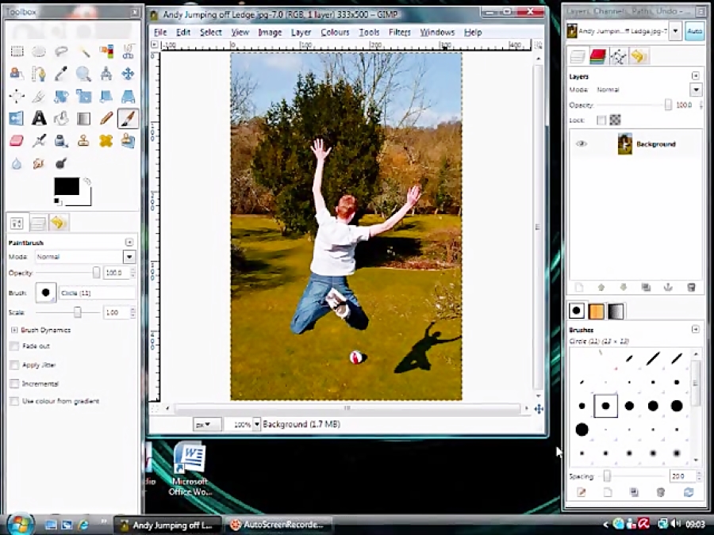This screenshot has height=535, width=714.
Task: Open the Filters menu
Action: 399,32
